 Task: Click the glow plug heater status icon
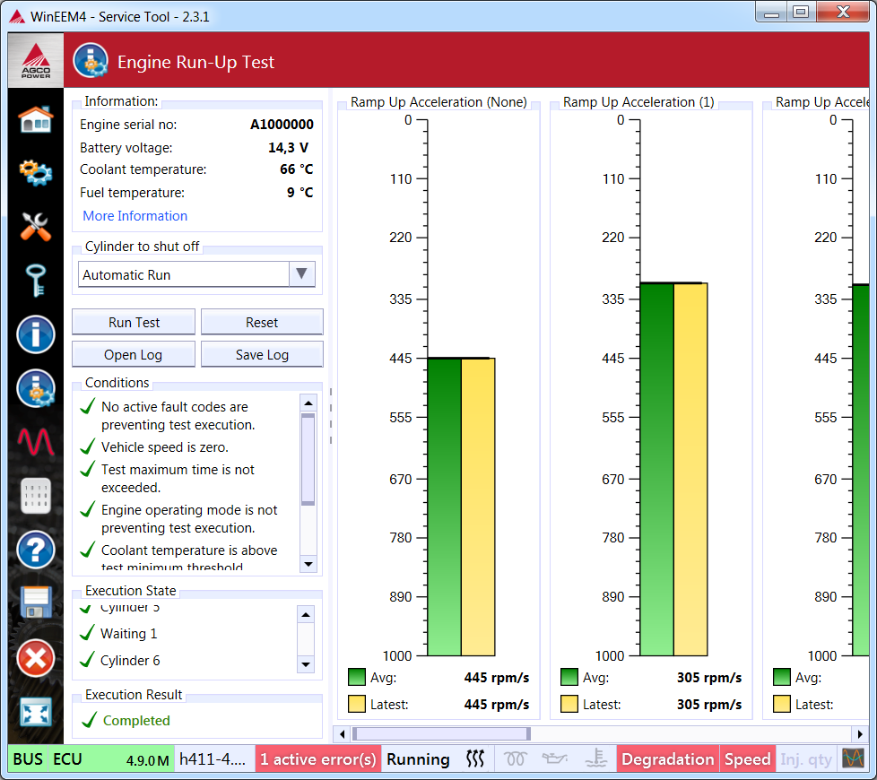[515, 759]
